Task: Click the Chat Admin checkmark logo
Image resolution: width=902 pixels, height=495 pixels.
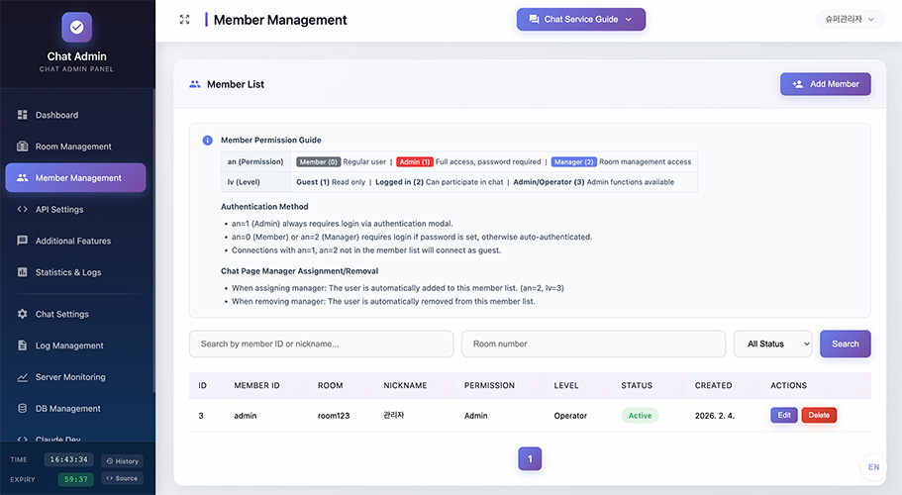Action: tap(76, 27)
